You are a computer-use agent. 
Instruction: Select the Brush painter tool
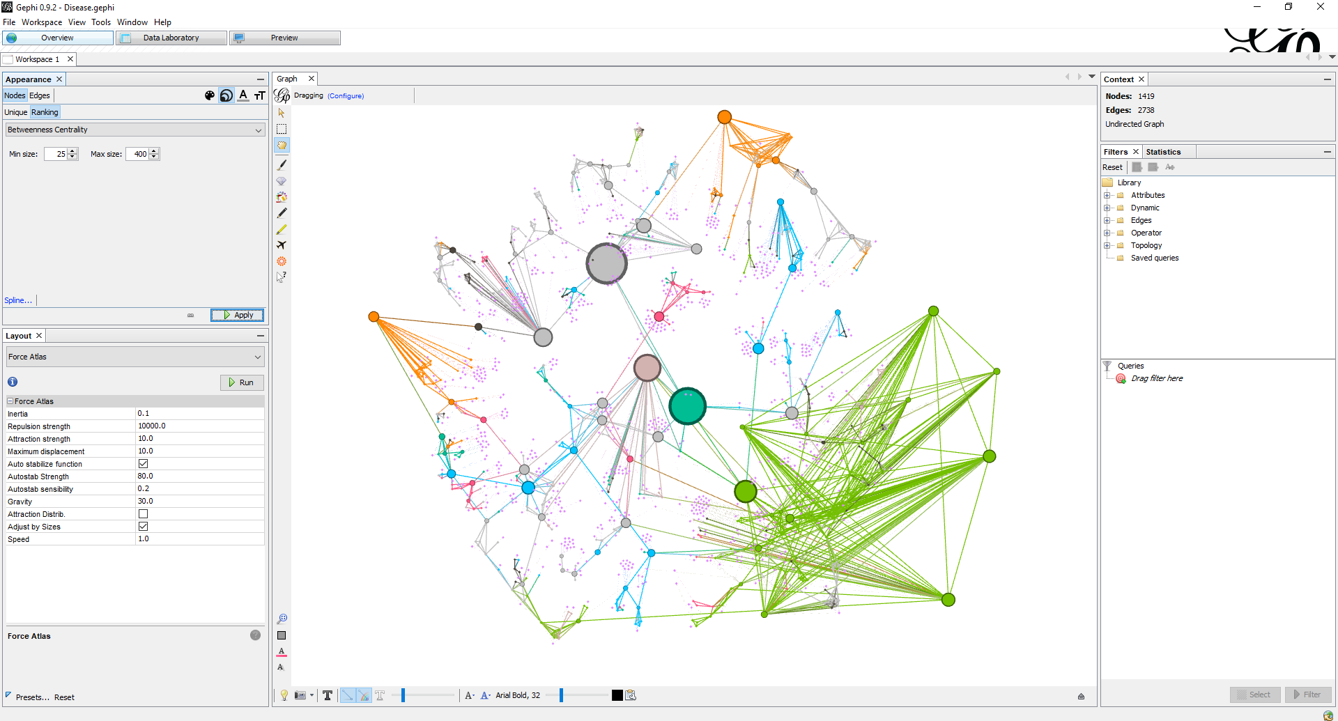point(282,164)
